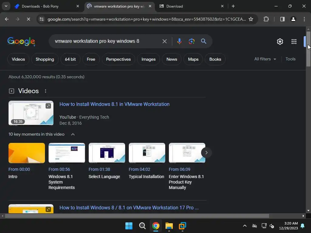View site information icon in address bar

[x=42, y=19]
